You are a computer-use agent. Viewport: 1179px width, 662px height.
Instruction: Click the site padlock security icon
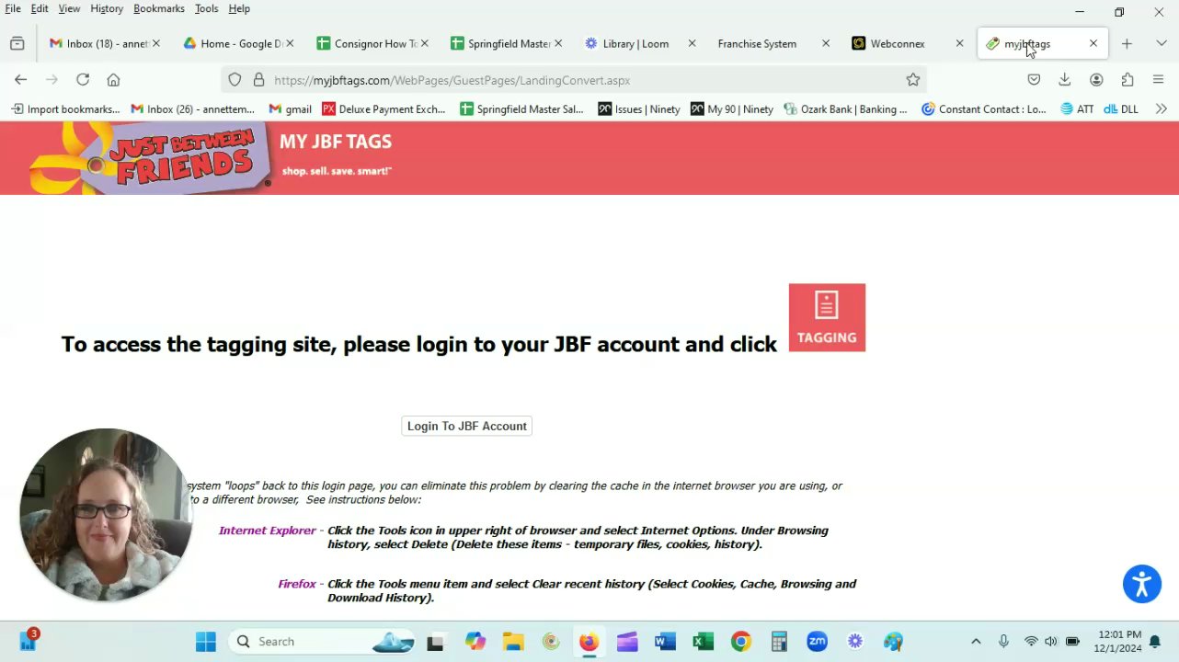click(x=258, y=80)
